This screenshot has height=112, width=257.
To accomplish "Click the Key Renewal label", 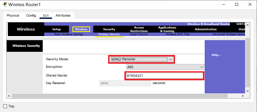I will [56, 83].
